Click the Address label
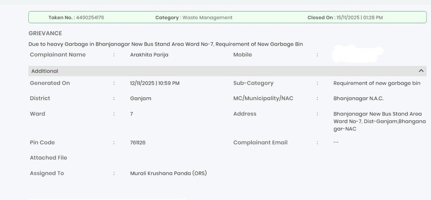 pyautogui.click(x=245, y=114)
